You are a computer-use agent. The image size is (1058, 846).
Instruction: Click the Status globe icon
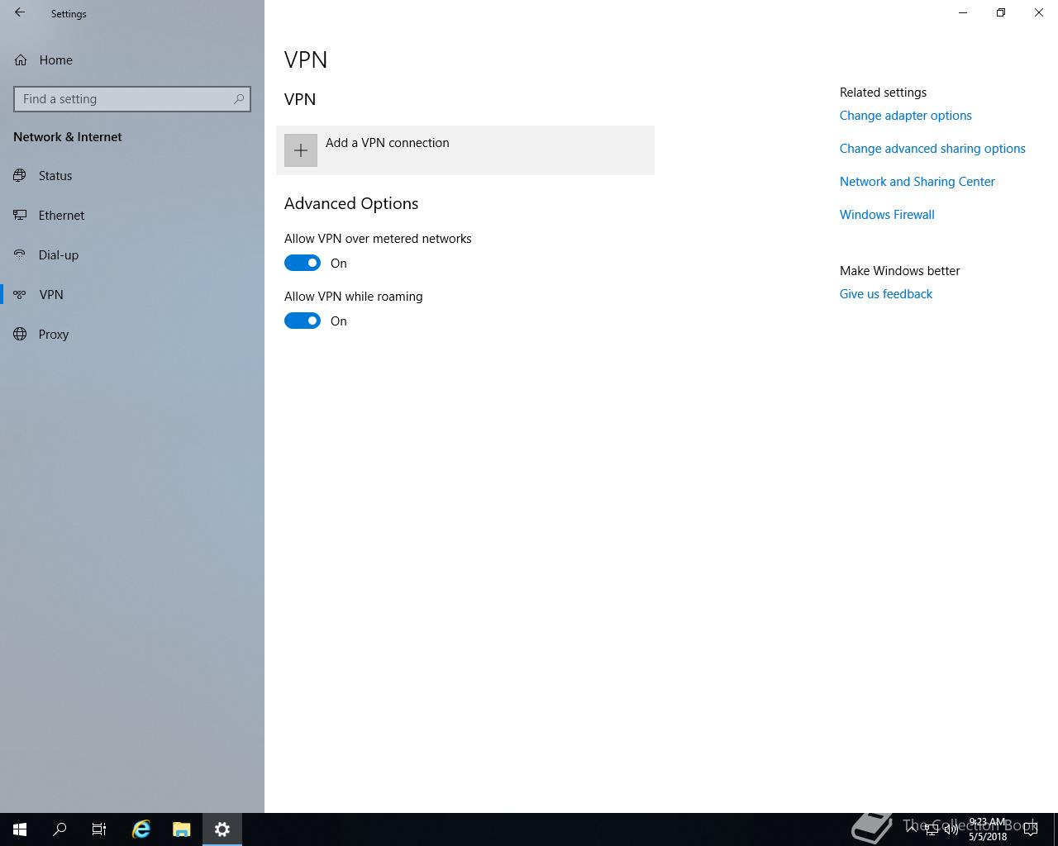(20, 176)
